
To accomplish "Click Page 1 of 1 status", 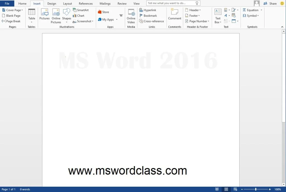I will [9, 189].
